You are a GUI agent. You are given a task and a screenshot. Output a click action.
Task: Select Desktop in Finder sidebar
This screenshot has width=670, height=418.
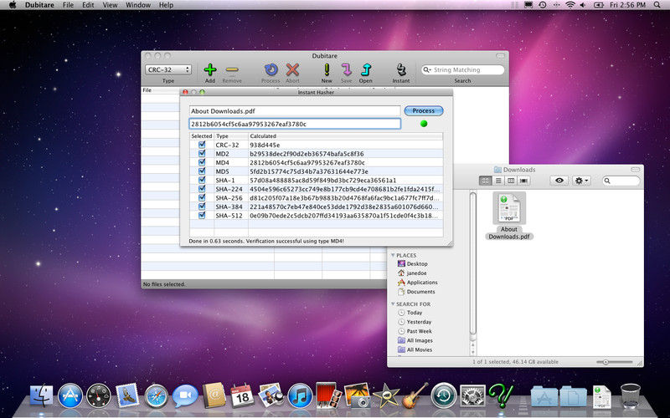(413, 264)
